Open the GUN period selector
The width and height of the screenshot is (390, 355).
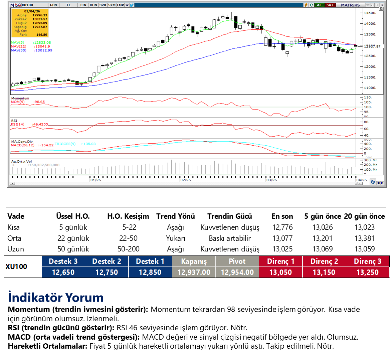(53, 5)
